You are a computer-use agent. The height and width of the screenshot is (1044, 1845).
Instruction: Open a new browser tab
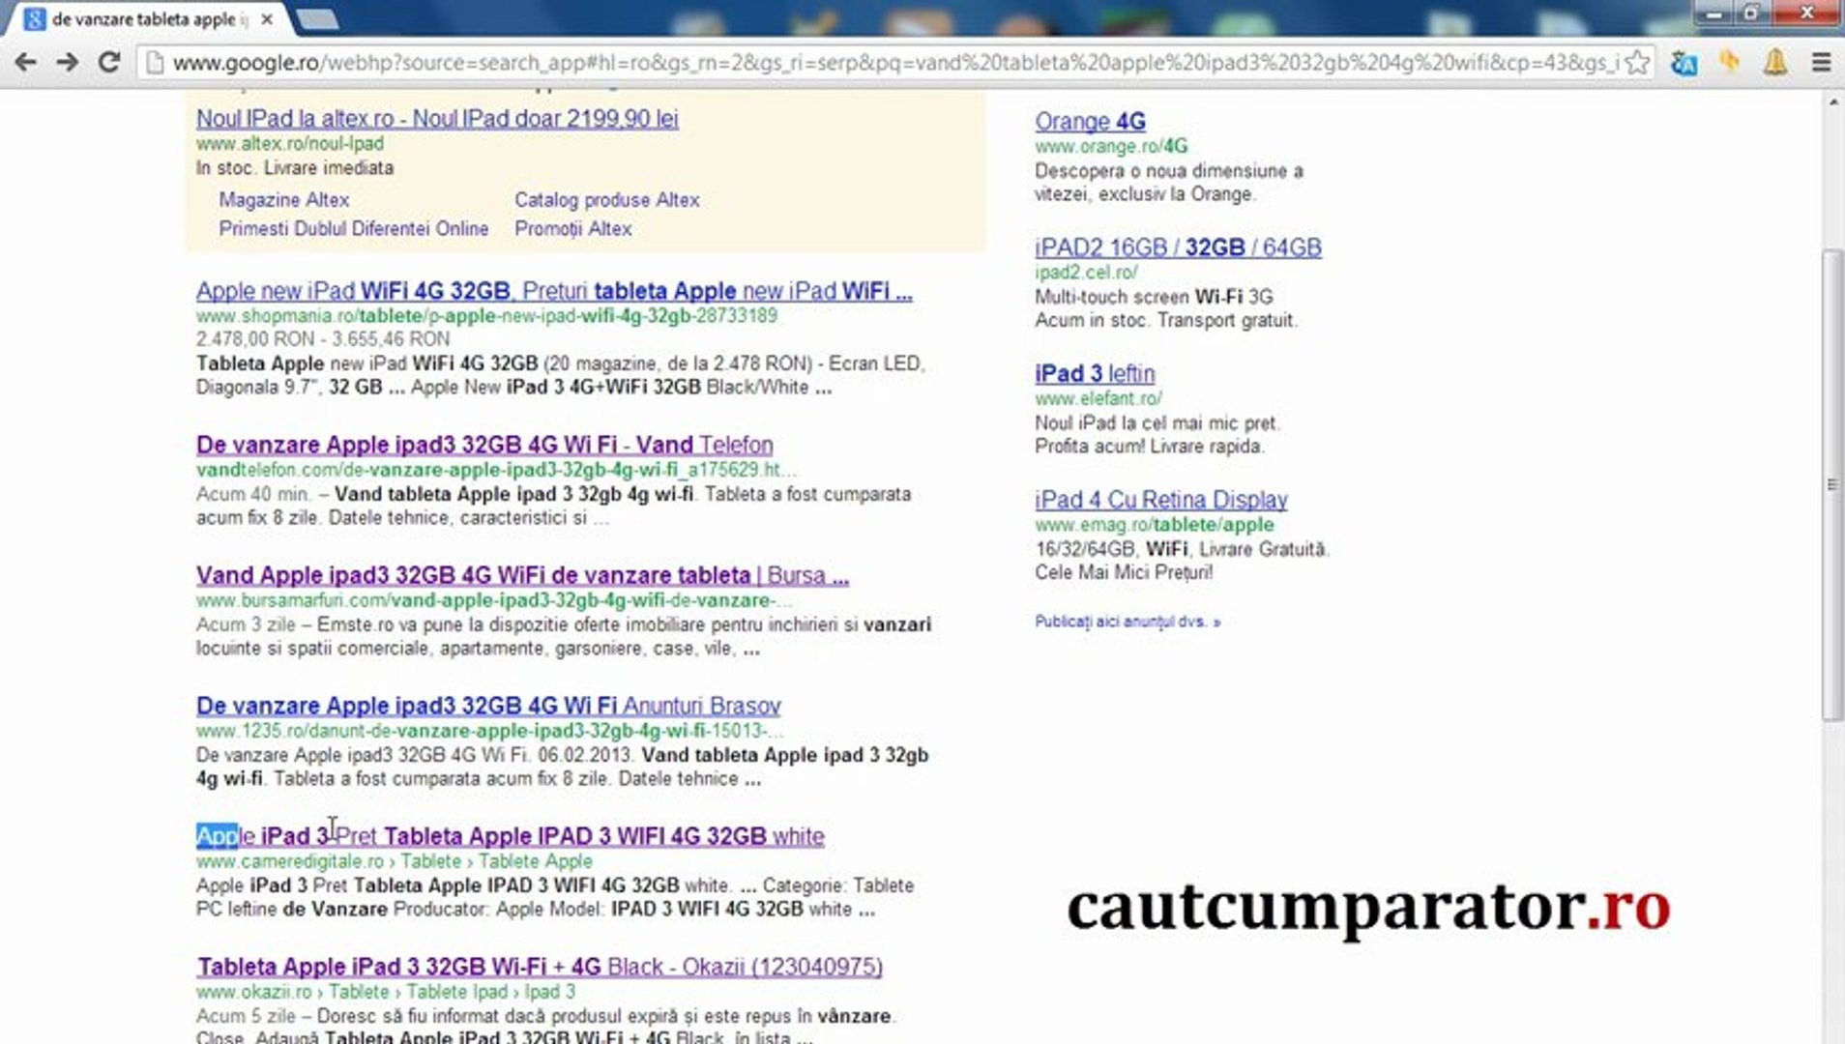tap(315, 18)
